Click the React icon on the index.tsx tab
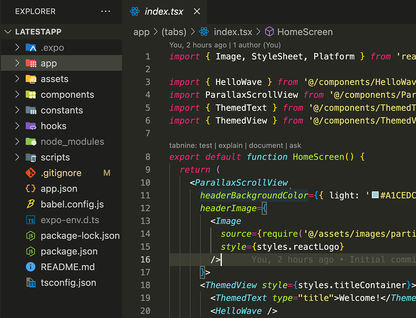Image resolution: width=416 pixels, height=318 pixels. (135, 11)
